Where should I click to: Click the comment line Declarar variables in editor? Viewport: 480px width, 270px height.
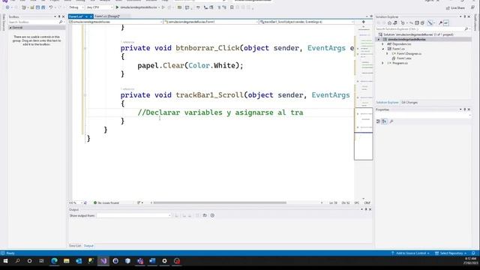coord(220,112)
